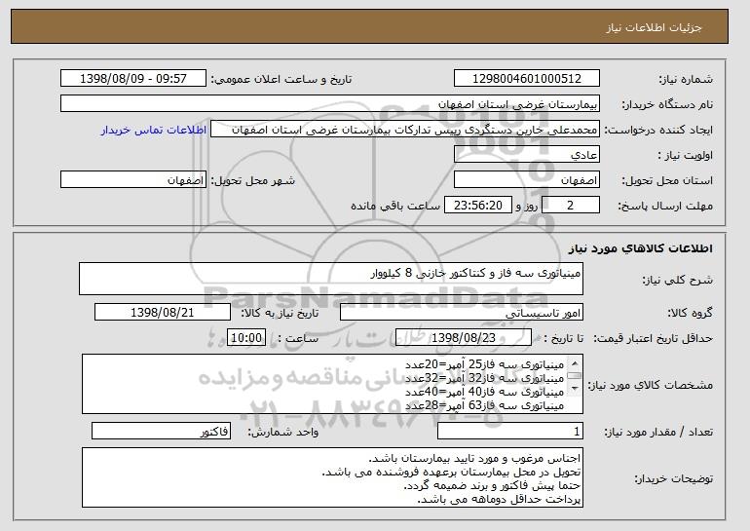Click the unit field showing فاکتور
750x531 pixels.
pos(161,431)
